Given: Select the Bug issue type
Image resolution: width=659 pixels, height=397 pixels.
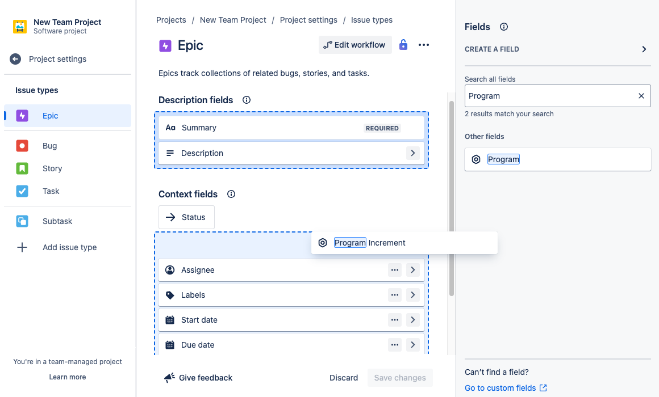Looking at the screenshot, I should tap(49, 146).
